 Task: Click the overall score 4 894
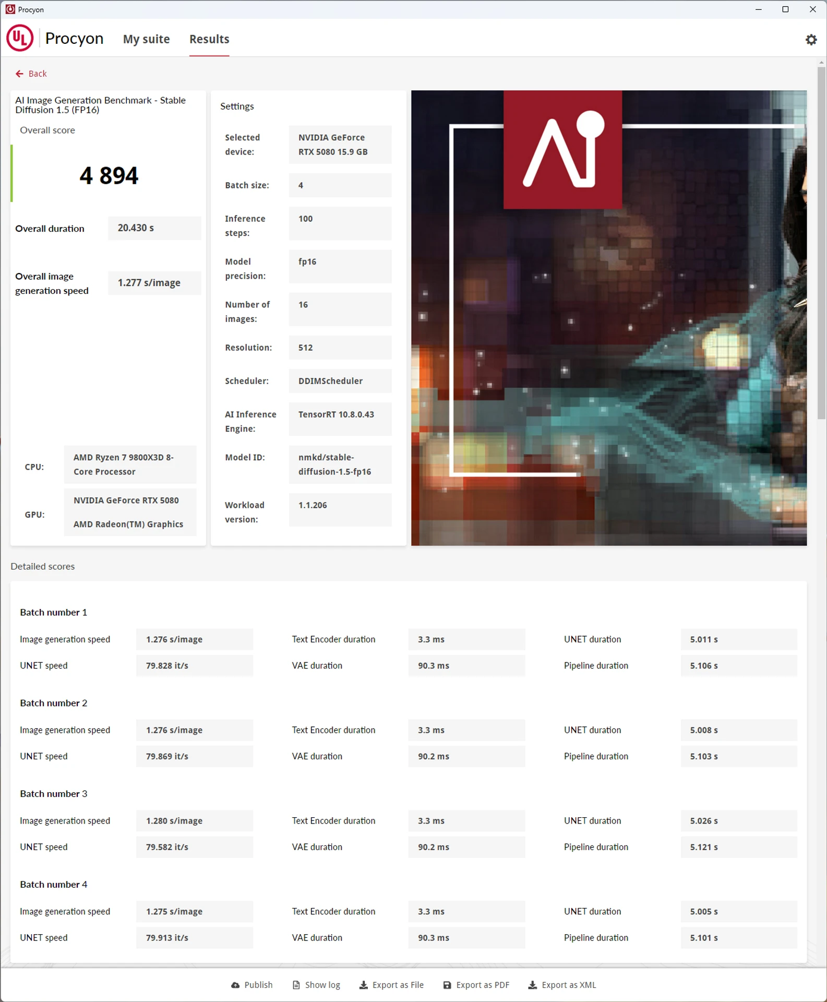pos(109,175)
